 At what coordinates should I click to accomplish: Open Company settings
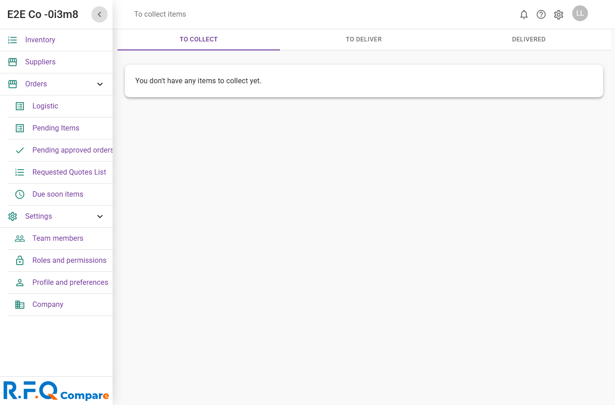48,305
